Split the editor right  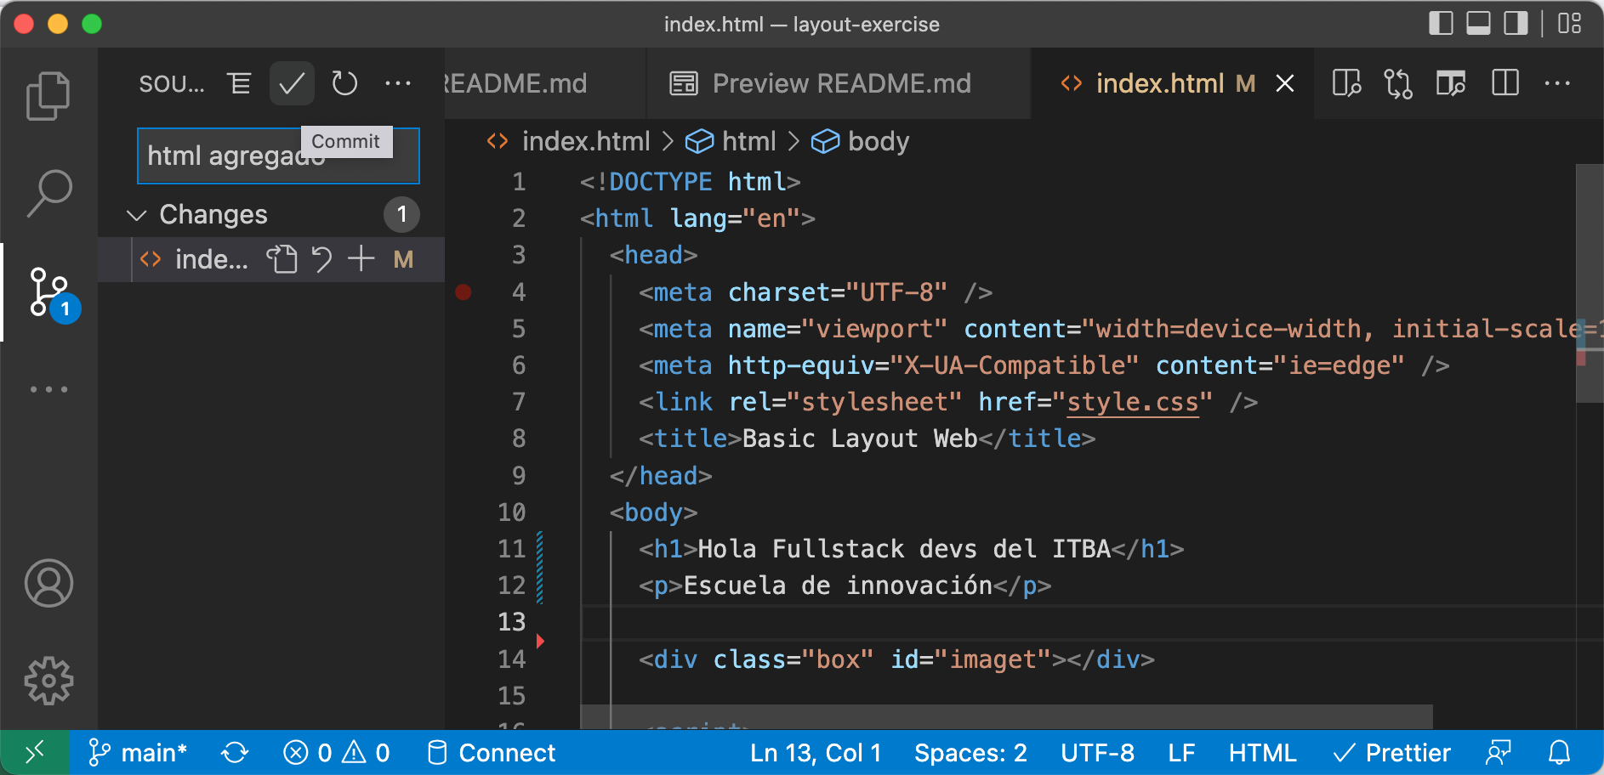(1505, 83)
